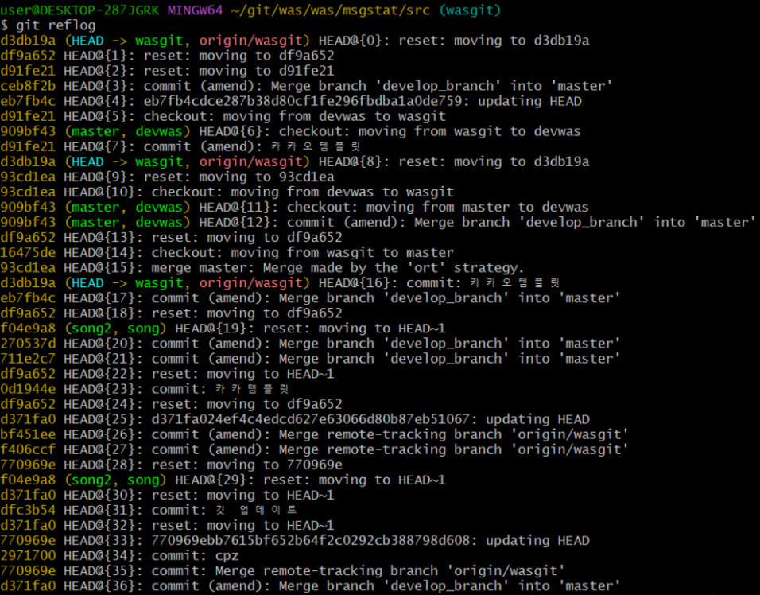Click the Korean commit message on the HEAD@{7} line
The width and height of the screenshot is (760, 595).
(316, 146)
